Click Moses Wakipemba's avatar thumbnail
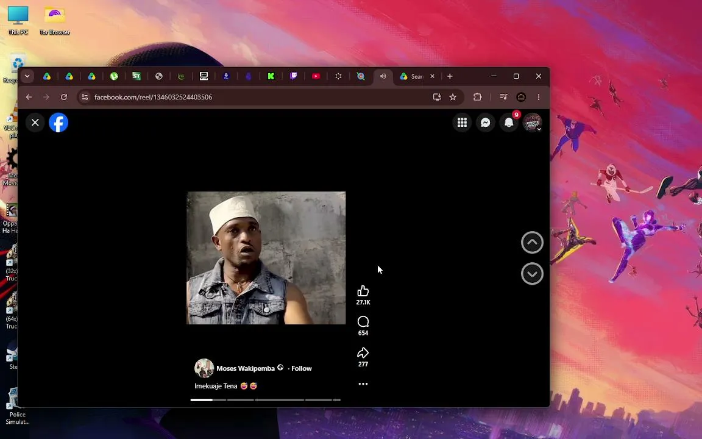Image resolution: width=702 pixels, height=439 pixels. [204, 368]
